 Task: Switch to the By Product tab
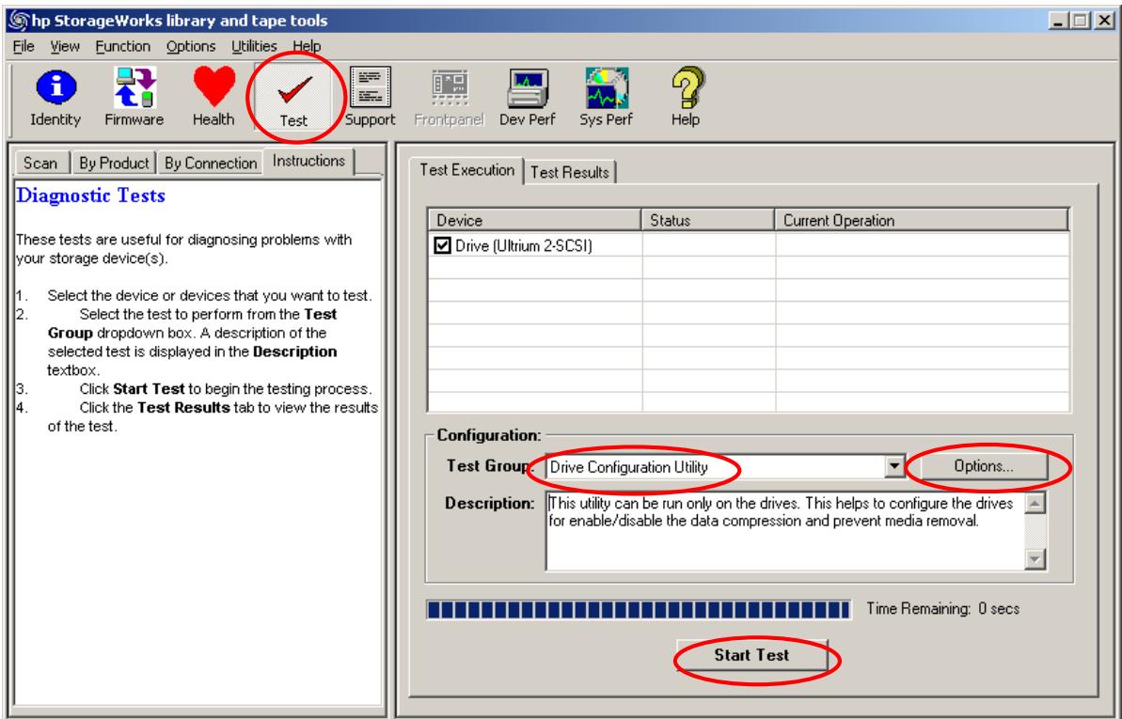pyautogui.click(x=114, y=164)
